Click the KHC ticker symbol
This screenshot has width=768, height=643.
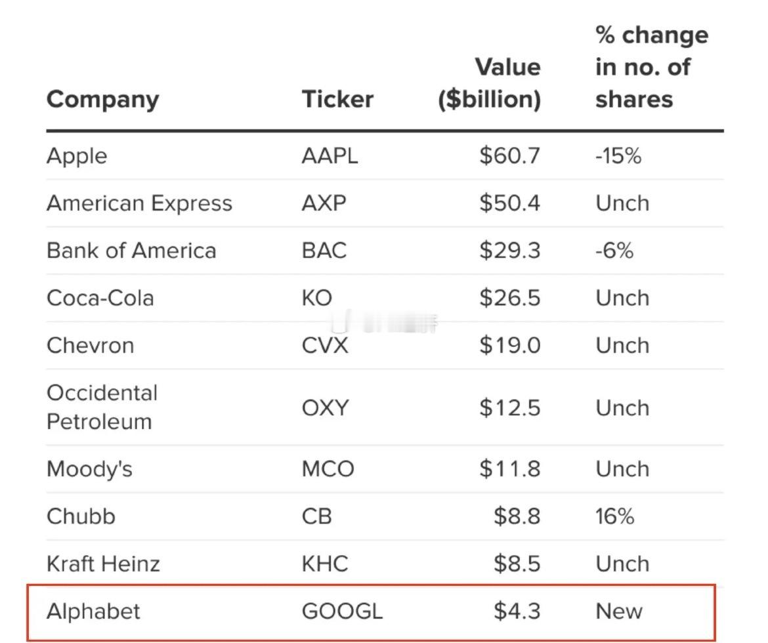click(x=325, y=564)
